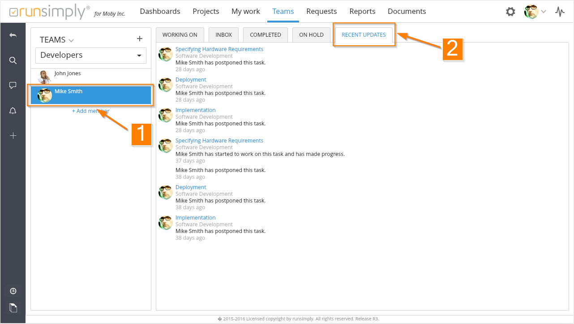Click the back arrow icon in sidebar

[x=13, y=35]
